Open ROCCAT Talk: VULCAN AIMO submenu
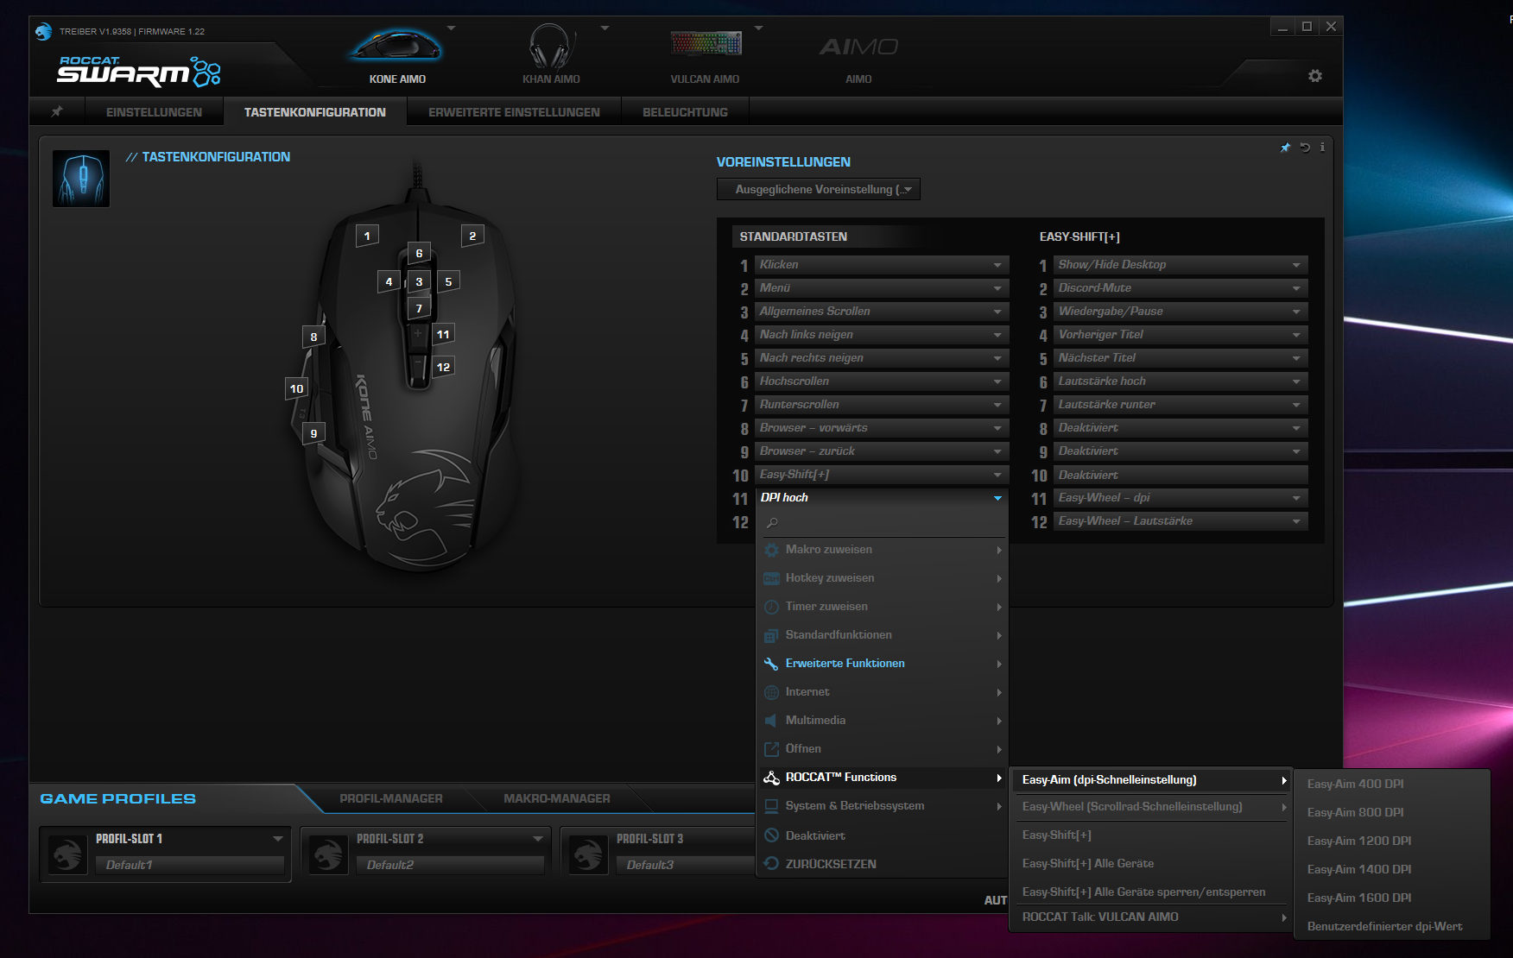This screenshot has height=958, width=1513. coord(1151,917)
